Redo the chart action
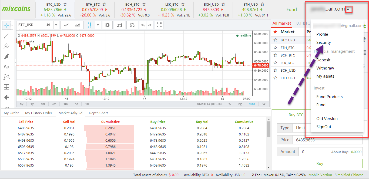The image size is (369, 179). (x=150, y=25)
